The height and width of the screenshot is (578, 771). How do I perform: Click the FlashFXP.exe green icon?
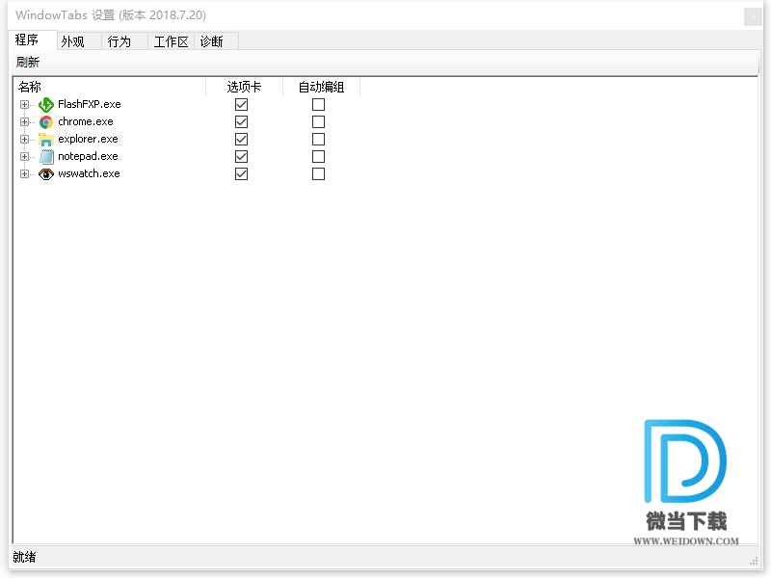point(46,105)
